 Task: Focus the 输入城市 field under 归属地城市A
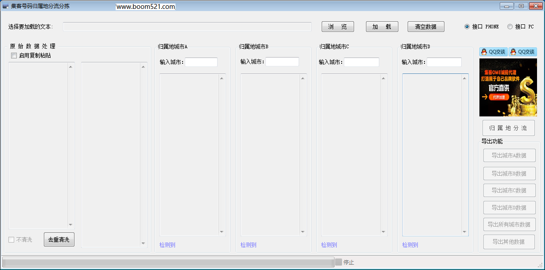[201, 62]
